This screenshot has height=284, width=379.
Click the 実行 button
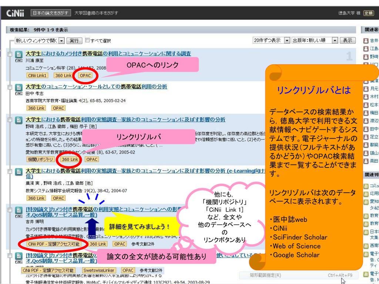coord(74,41)
